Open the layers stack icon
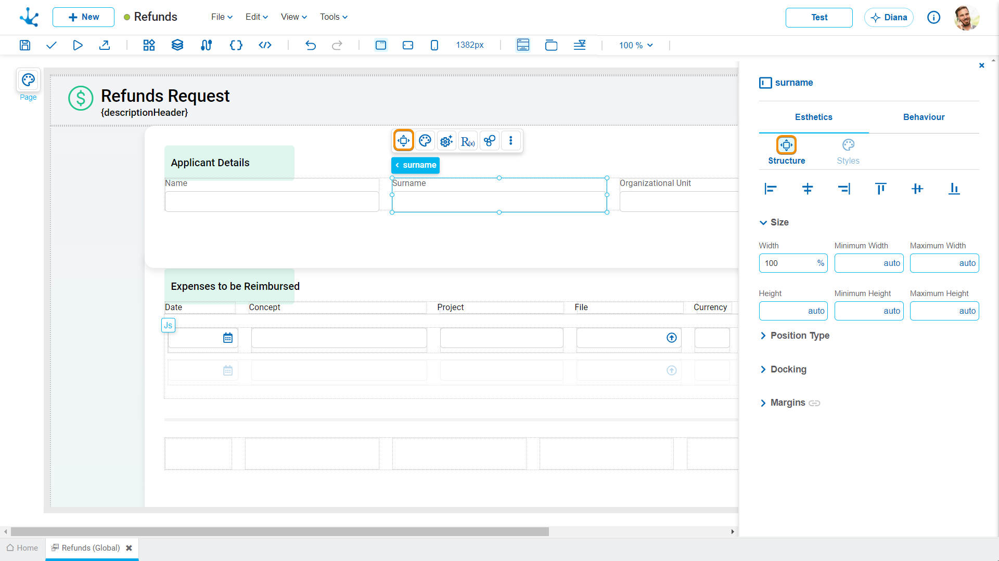999x561 pixels. pos(177,45)
